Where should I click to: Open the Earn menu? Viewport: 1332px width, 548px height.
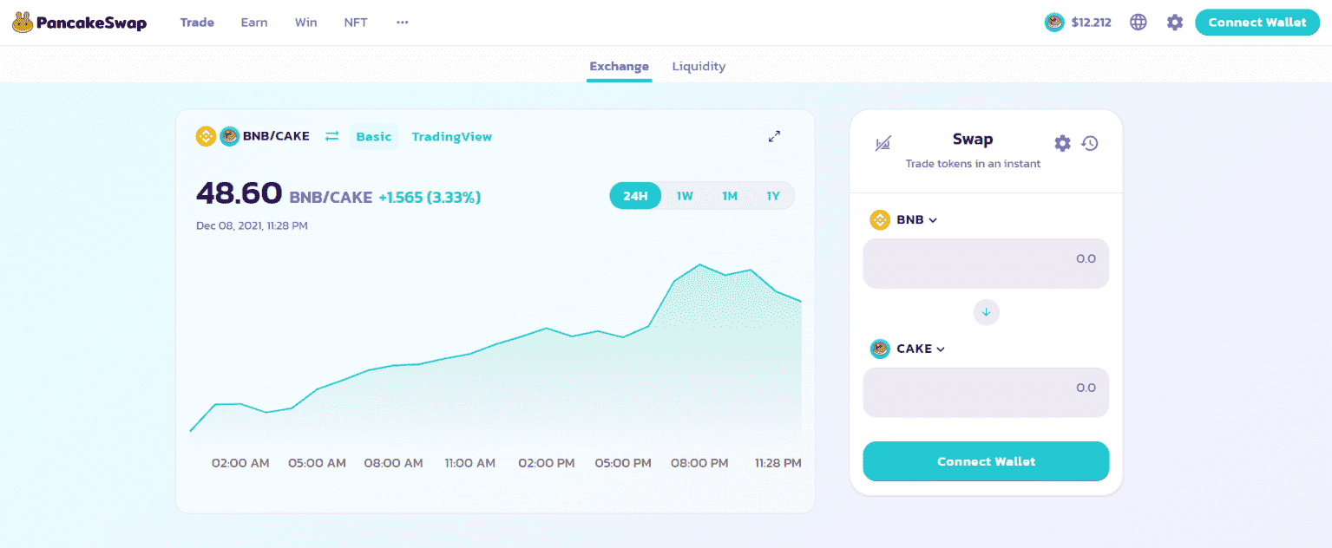(254, 23)
